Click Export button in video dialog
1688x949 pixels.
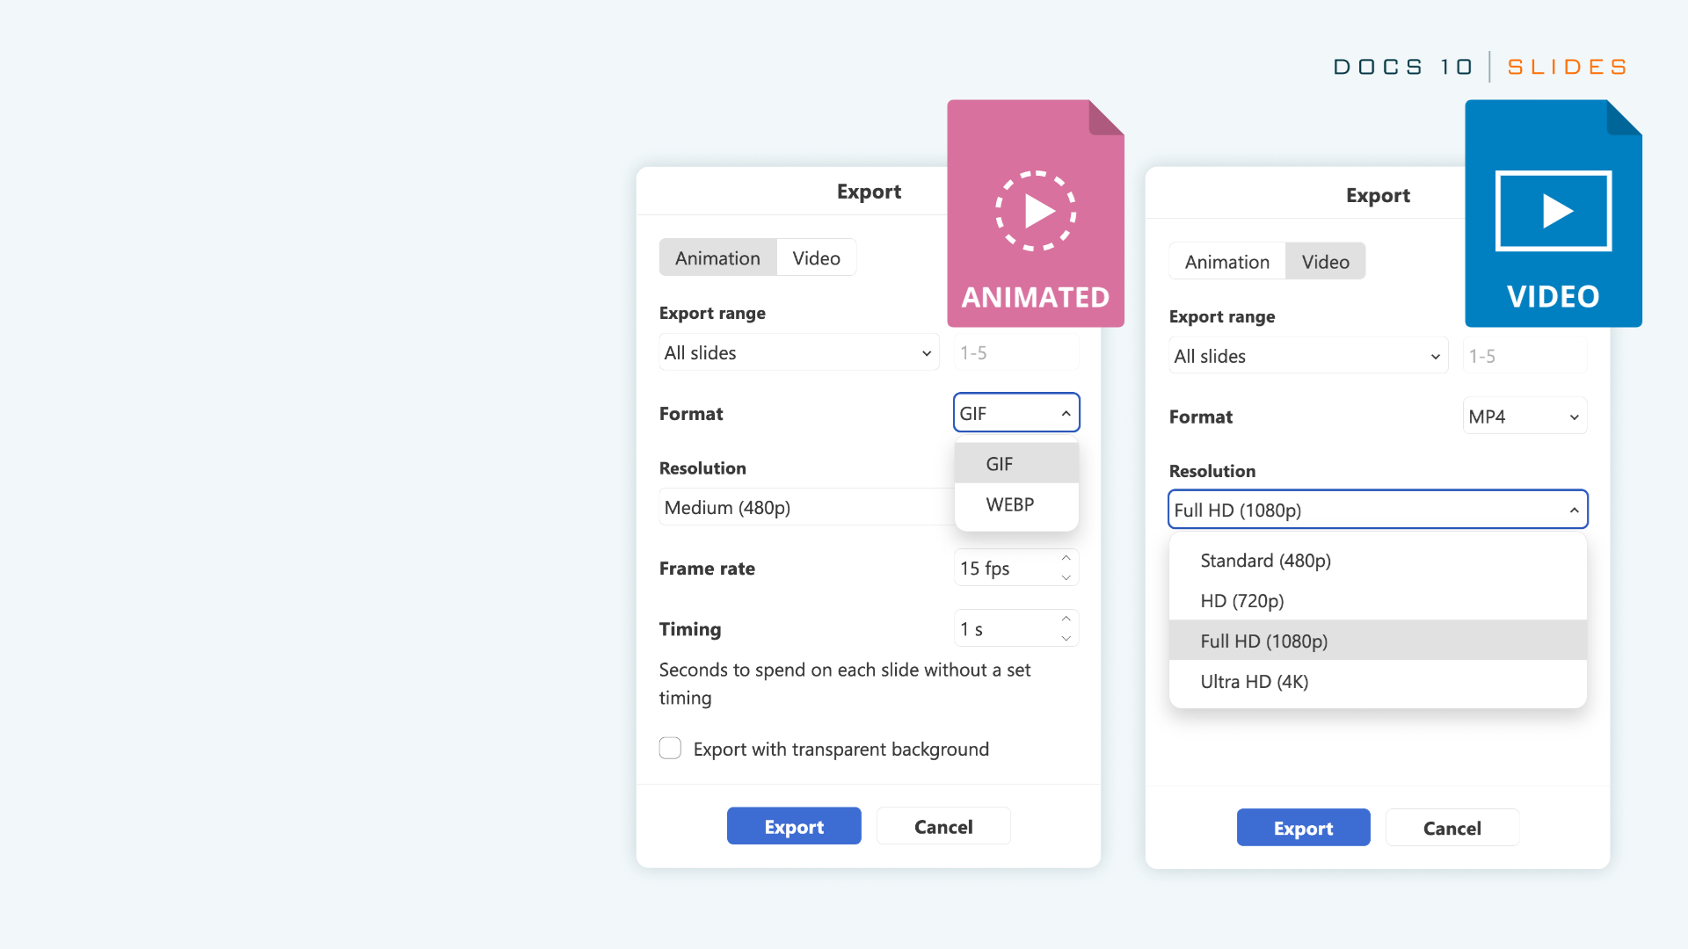pos(1303,828)
